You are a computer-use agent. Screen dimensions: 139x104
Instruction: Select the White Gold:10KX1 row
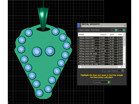click(100, 56)
